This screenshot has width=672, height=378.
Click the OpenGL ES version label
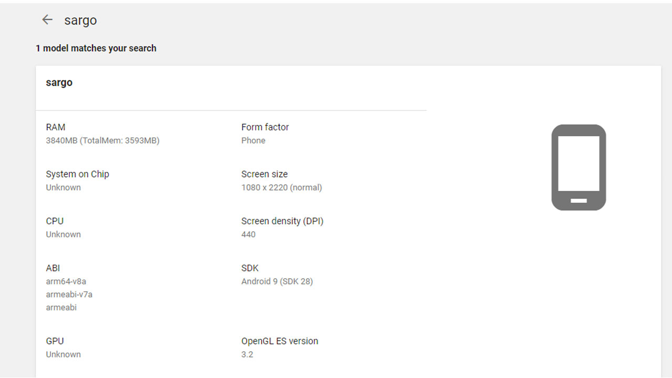click(x=280, y=341)
